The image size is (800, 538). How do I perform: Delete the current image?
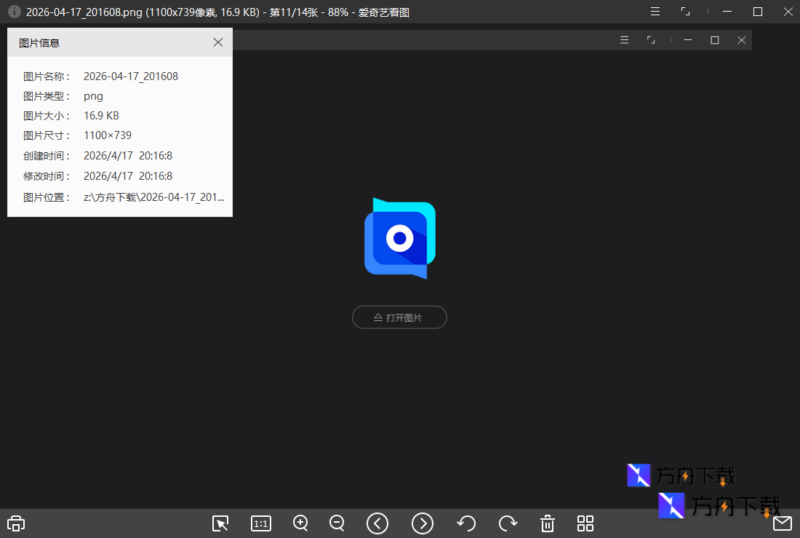click(x=547, y=523)
